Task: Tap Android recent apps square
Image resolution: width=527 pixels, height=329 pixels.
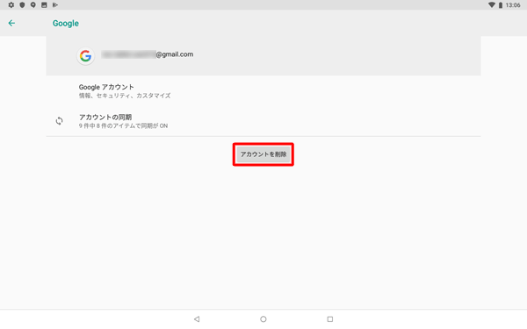Action: 330,319
